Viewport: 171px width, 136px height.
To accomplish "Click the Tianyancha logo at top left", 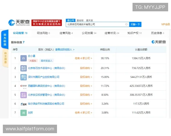I will 19,23.
